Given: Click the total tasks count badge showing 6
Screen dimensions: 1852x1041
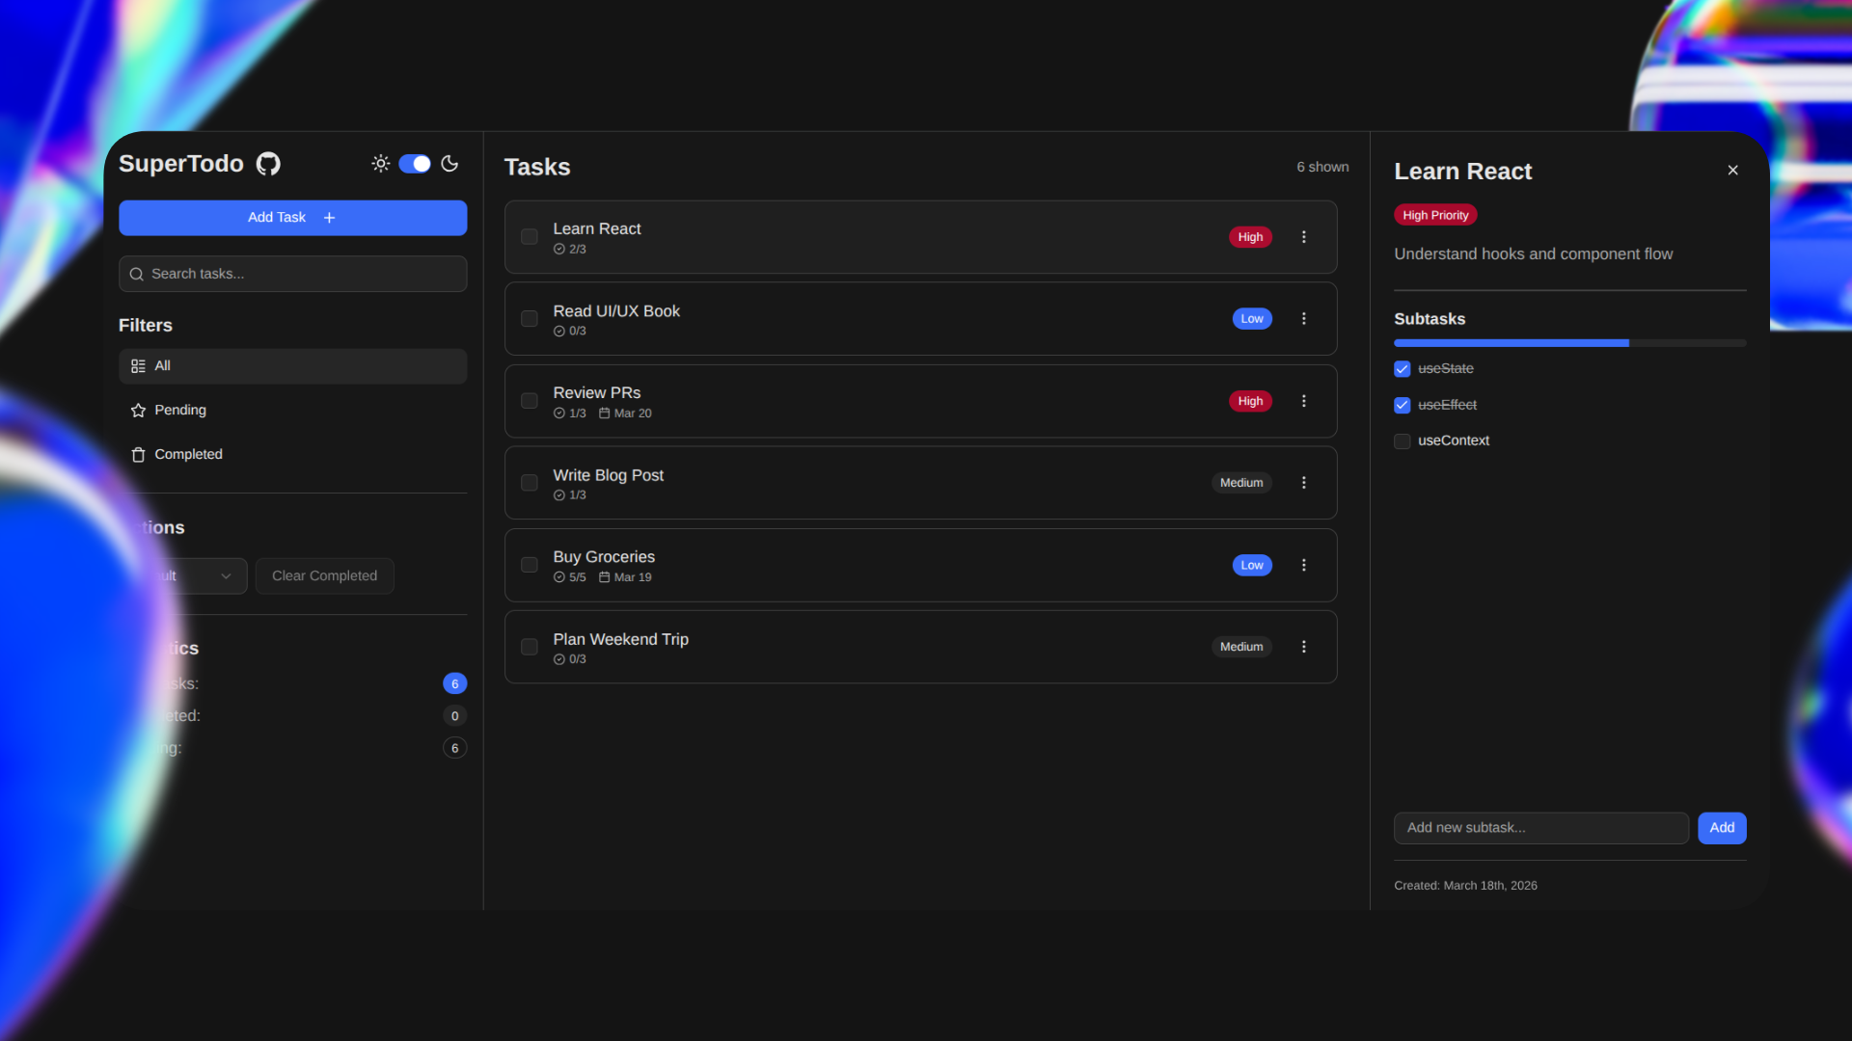Looking at the screenshot, I should point(455,684).
